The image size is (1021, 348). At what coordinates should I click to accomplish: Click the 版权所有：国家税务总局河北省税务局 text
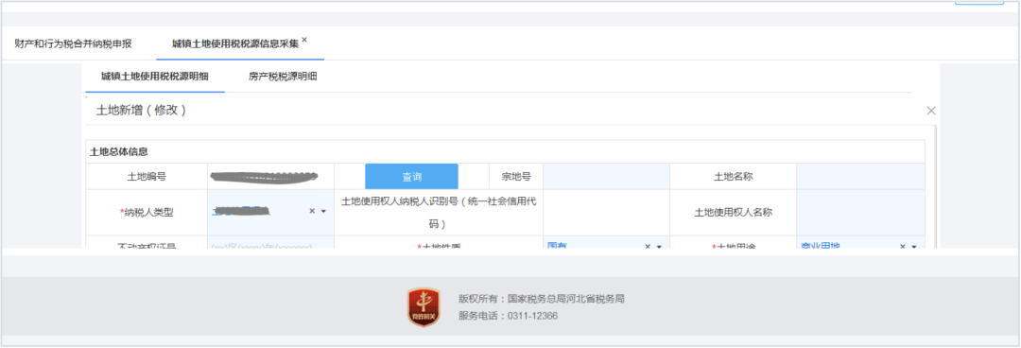click(541, 299)
